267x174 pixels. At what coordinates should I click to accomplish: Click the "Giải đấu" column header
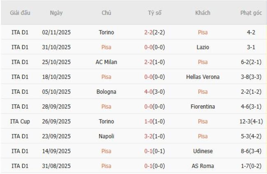(20, 13)
